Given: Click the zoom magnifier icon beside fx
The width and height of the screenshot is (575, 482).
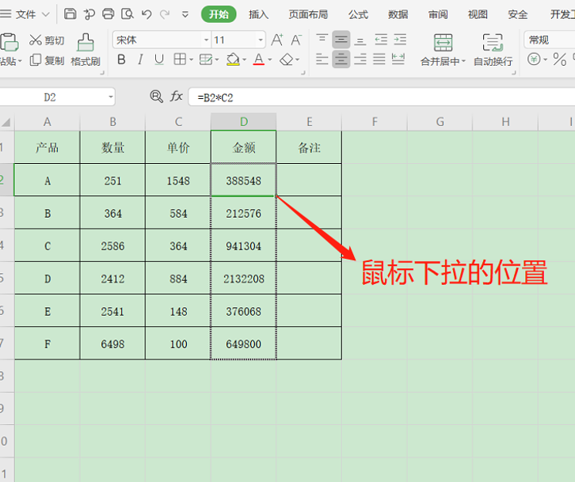Looking at the screenshot, I should point(157,97).
